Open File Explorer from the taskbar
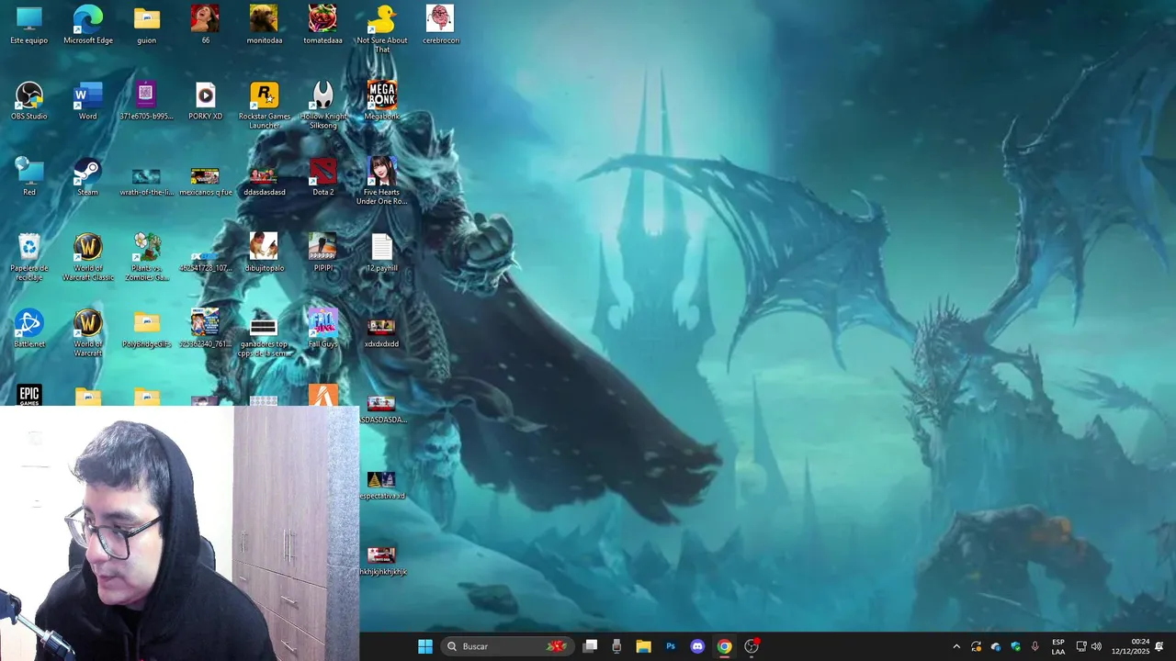Image resolution: width=1176 pixels, height=661 pixels. click(x=643, y=646)
